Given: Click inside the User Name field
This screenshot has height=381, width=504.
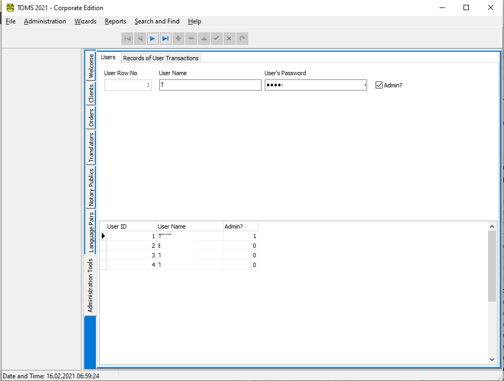Looking at the screenshot, I should 210,85.
